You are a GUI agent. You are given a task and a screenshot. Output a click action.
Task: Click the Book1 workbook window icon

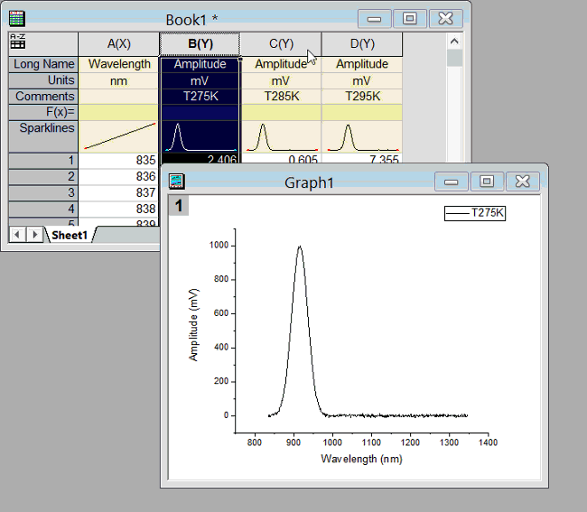pos(16,18)
